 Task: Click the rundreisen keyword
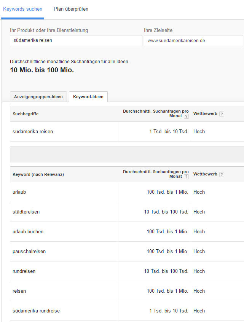(x=24, y=271)
